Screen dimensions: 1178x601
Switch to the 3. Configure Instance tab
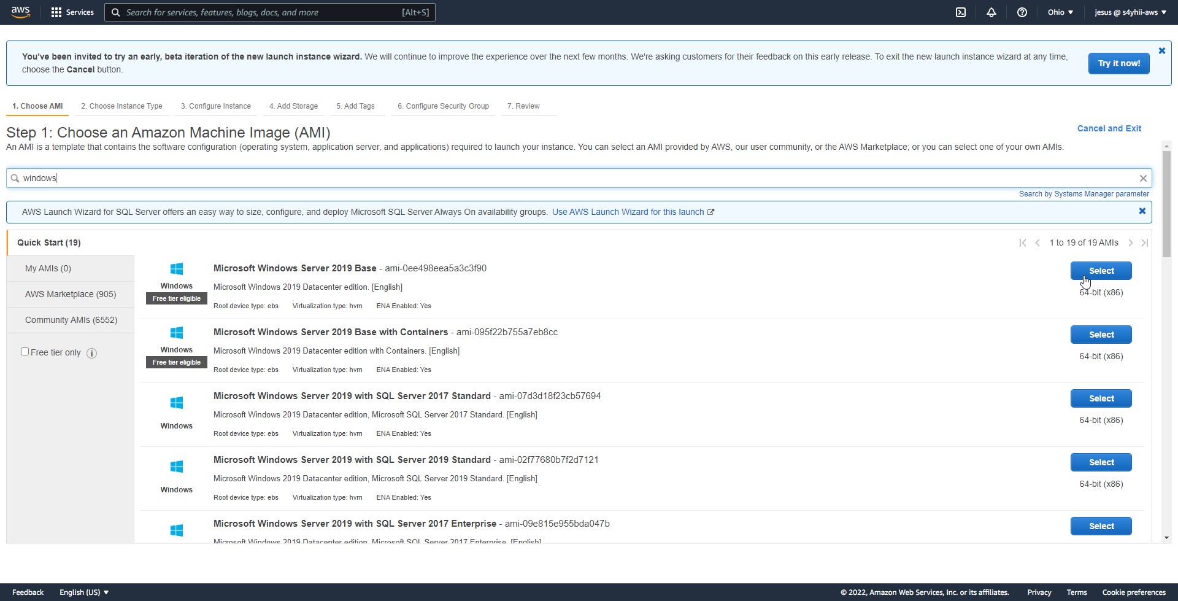click(216, 106)
